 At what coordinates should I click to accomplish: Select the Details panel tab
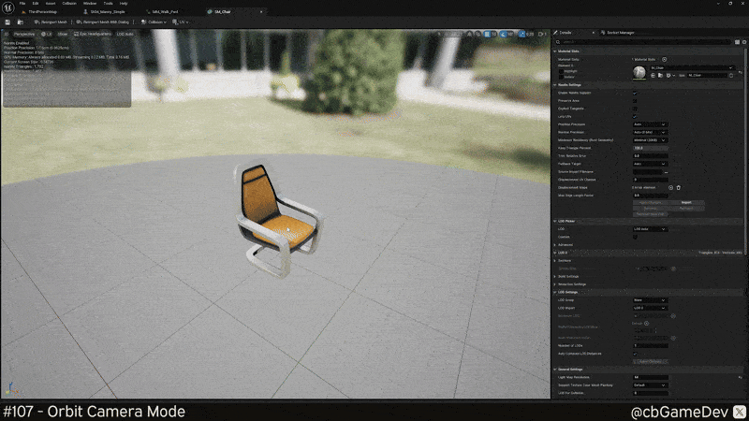[565, 33]
